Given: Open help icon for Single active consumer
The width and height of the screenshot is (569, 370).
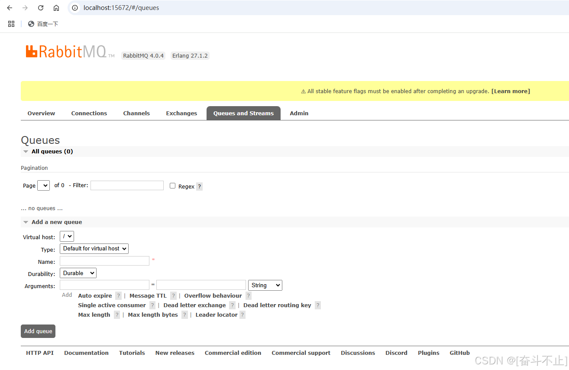Looking at the screenshot, I should tap(152, 305).
